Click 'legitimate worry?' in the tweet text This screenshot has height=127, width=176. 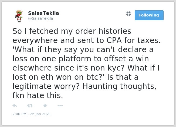coord(46,86)
